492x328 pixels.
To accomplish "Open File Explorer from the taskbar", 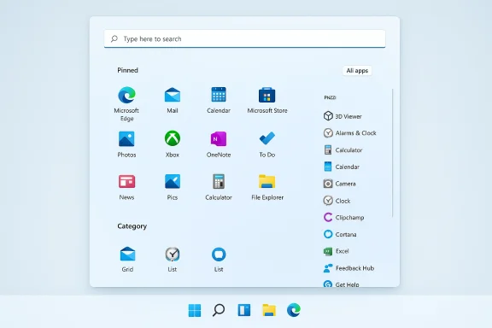I will [269, 310].
